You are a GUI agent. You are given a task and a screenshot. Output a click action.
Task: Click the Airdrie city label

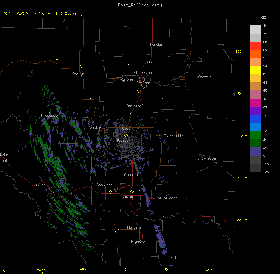point(131,175)
